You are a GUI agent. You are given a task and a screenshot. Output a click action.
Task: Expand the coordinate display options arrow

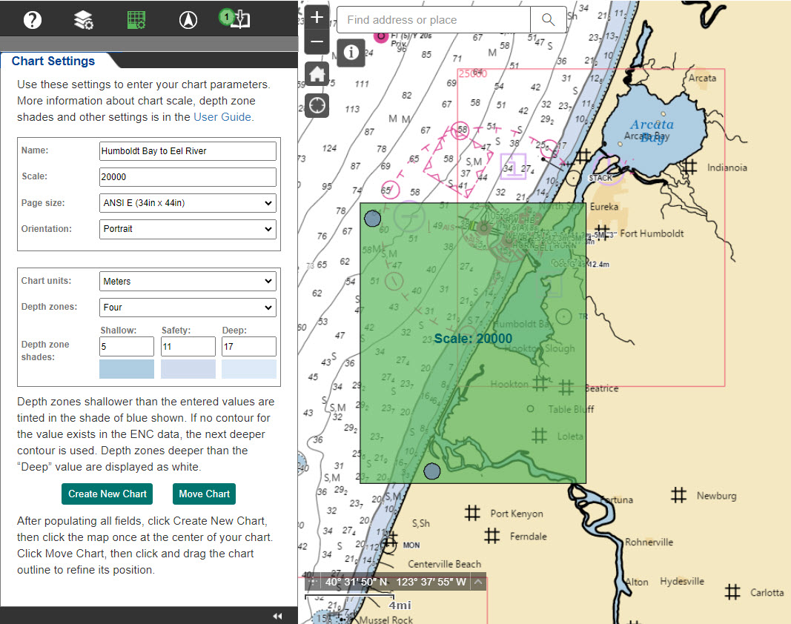(x=479, y=582)
